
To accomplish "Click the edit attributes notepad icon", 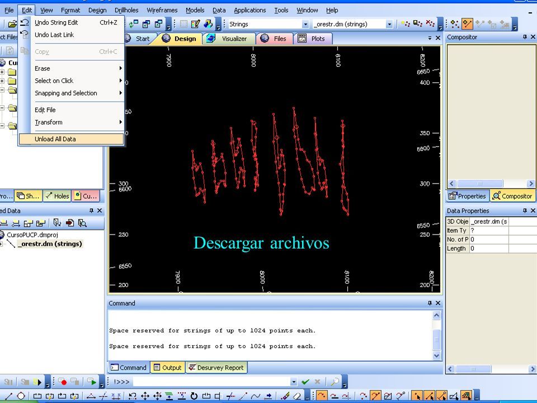I will point(196,24).
